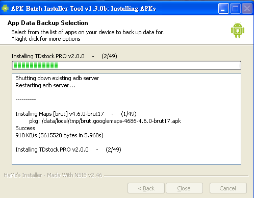Viewport: 254px width, 198px height.
Task: Click the Close button at the bottom
Action: (184, 188)
